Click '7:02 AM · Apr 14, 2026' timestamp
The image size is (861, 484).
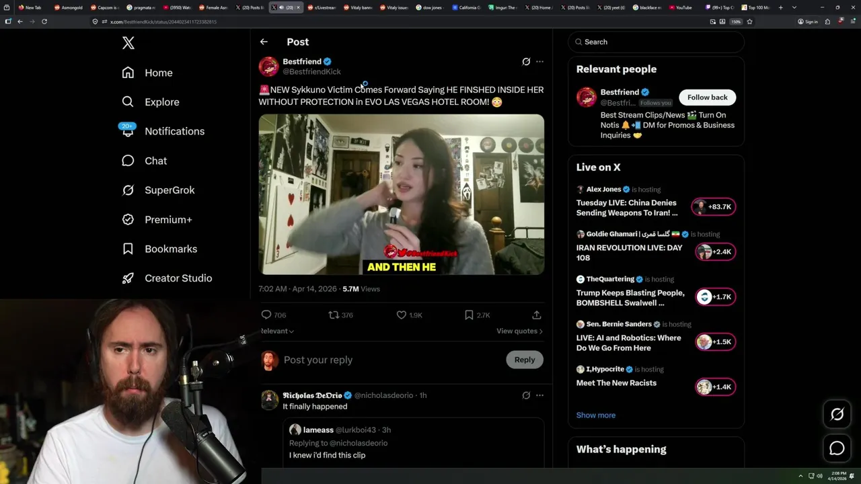click(x=297, y=289)
